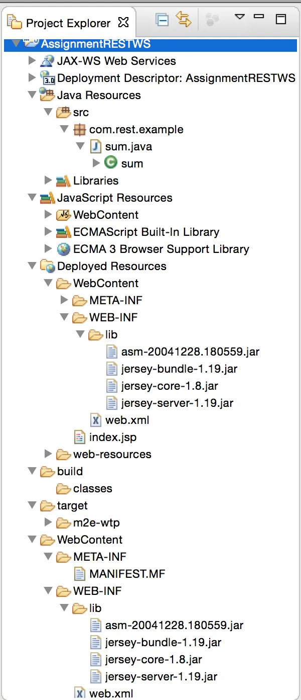Expand the Libraries node under Java Resources
301x700 pixels.
point(48,180)
